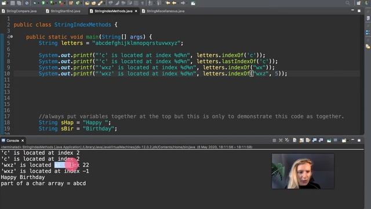Viewport: 371px width, 209px height.
Task: Click the comment on line 17
Action: tap(191, 117)
